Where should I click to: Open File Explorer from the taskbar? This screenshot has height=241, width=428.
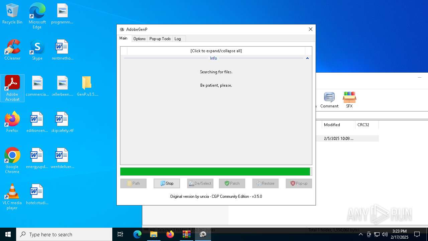point(154,234)
